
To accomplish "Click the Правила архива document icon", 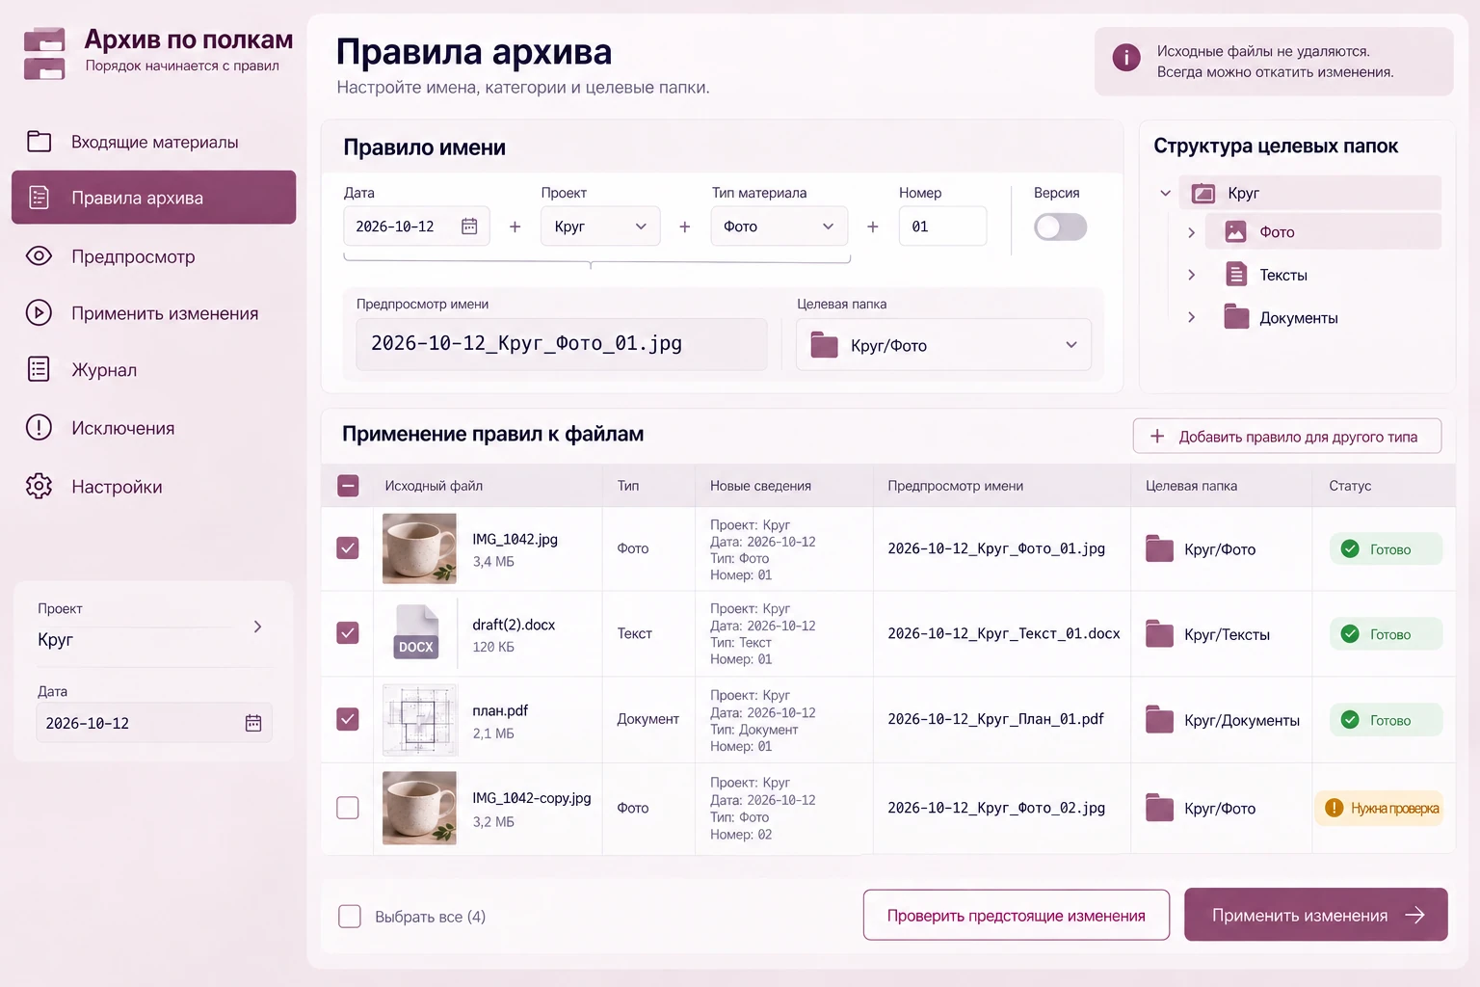I will (40, 198).
